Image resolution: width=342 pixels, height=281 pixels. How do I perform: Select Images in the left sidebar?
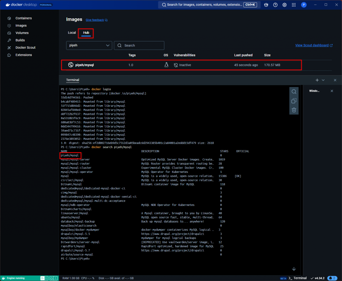point(21,25)
